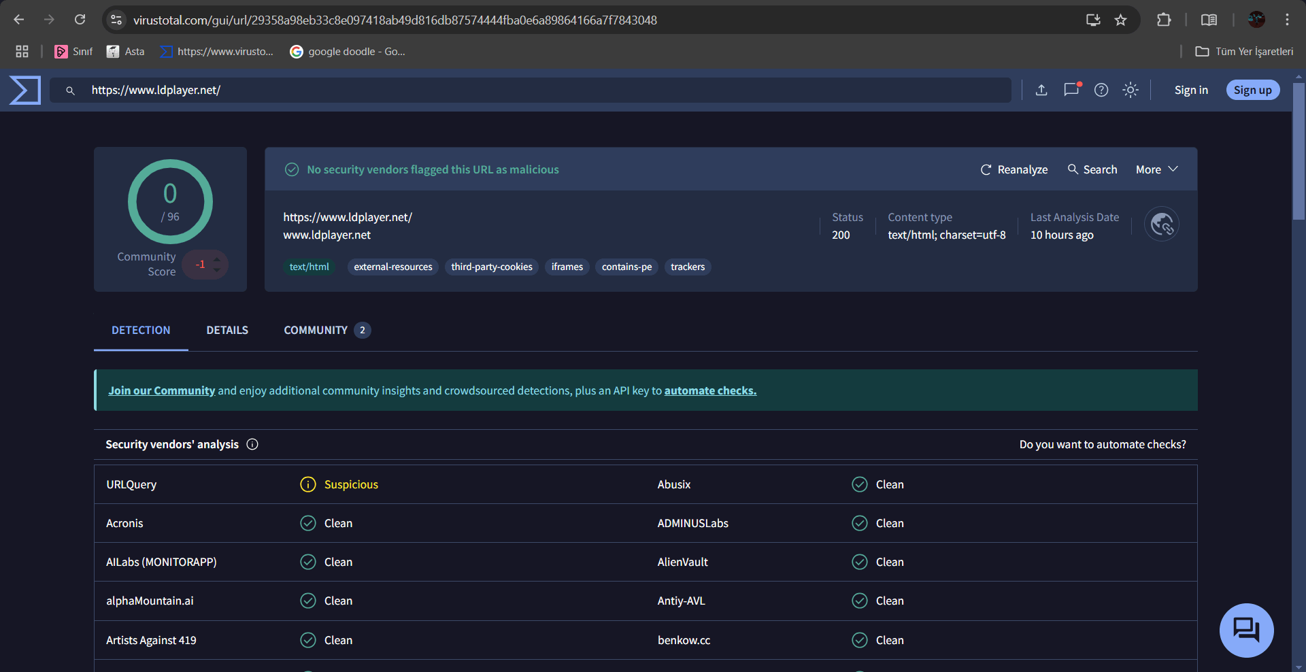
Task: Open the browser reading mode panel
Action: pos(1209,20)
